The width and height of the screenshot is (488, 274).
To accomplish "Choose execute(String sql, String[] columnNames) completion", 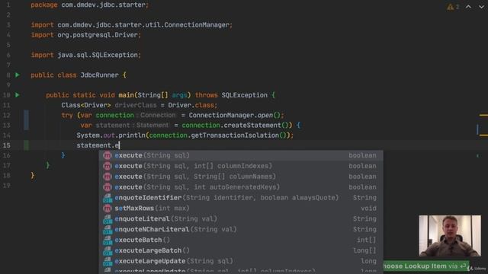I will [x=241, y=177].
